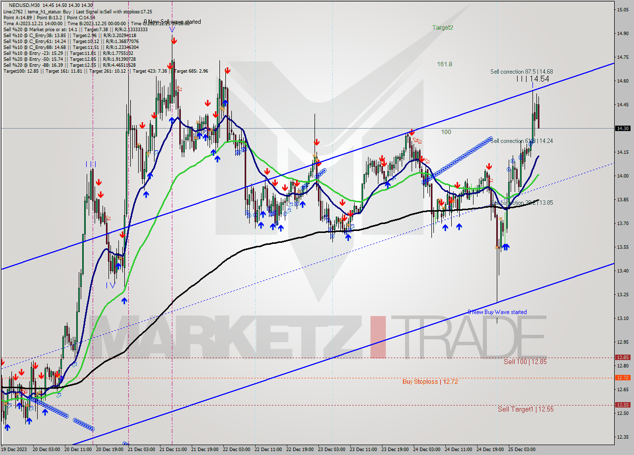
Task: Click the 14.45 price axis label
Action: point(623,104)
